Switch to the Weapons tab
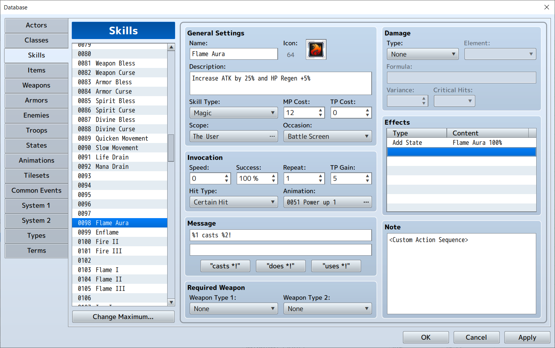The height and width of the screenshot is (348, 555). [x=36, y=85]
